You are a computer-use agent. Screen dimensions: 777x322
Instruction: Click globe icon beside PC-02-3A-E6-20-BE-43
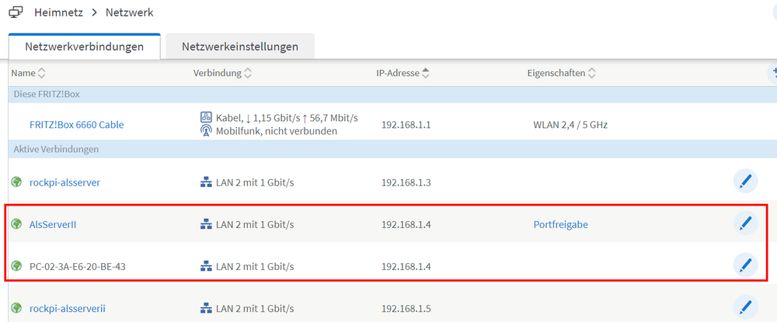coord(17,266)
